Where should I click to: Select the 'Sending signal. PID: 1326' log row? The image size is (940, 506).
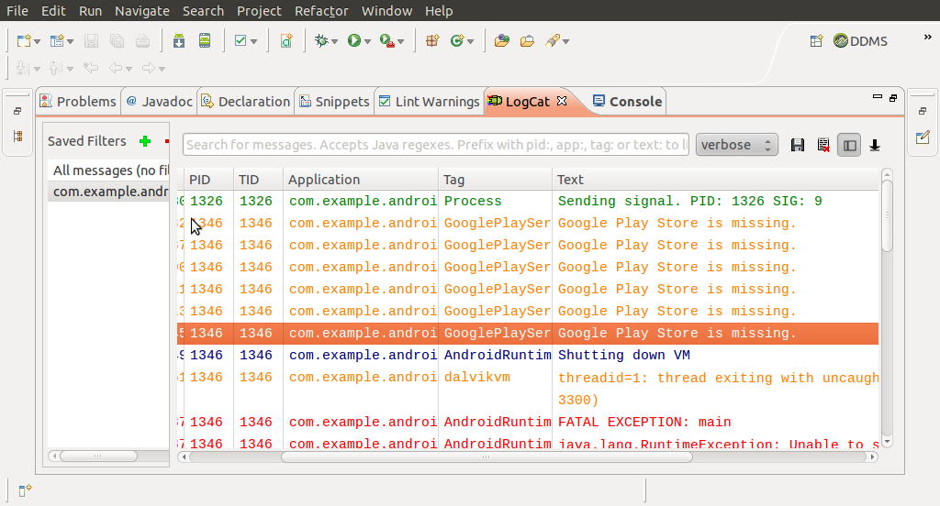(x=528, y=201)
